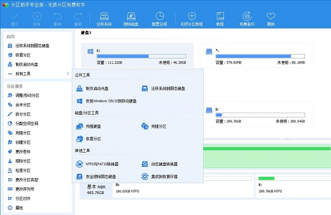
Task: Click the 撤销 (undo) toolbar icon
Action: click(x=57, y=19)
